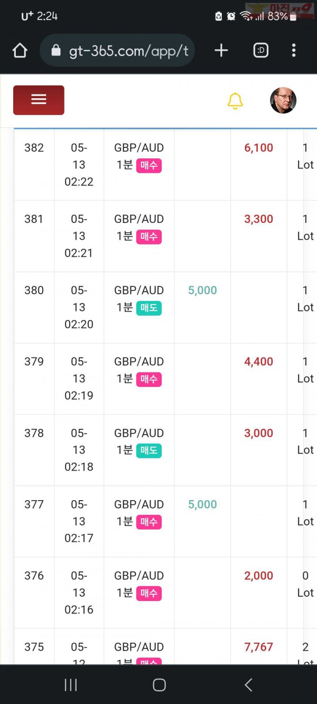
Task: Select the 매도 badge in row 378
Action: pyautogui.click(x=149, y=450)
